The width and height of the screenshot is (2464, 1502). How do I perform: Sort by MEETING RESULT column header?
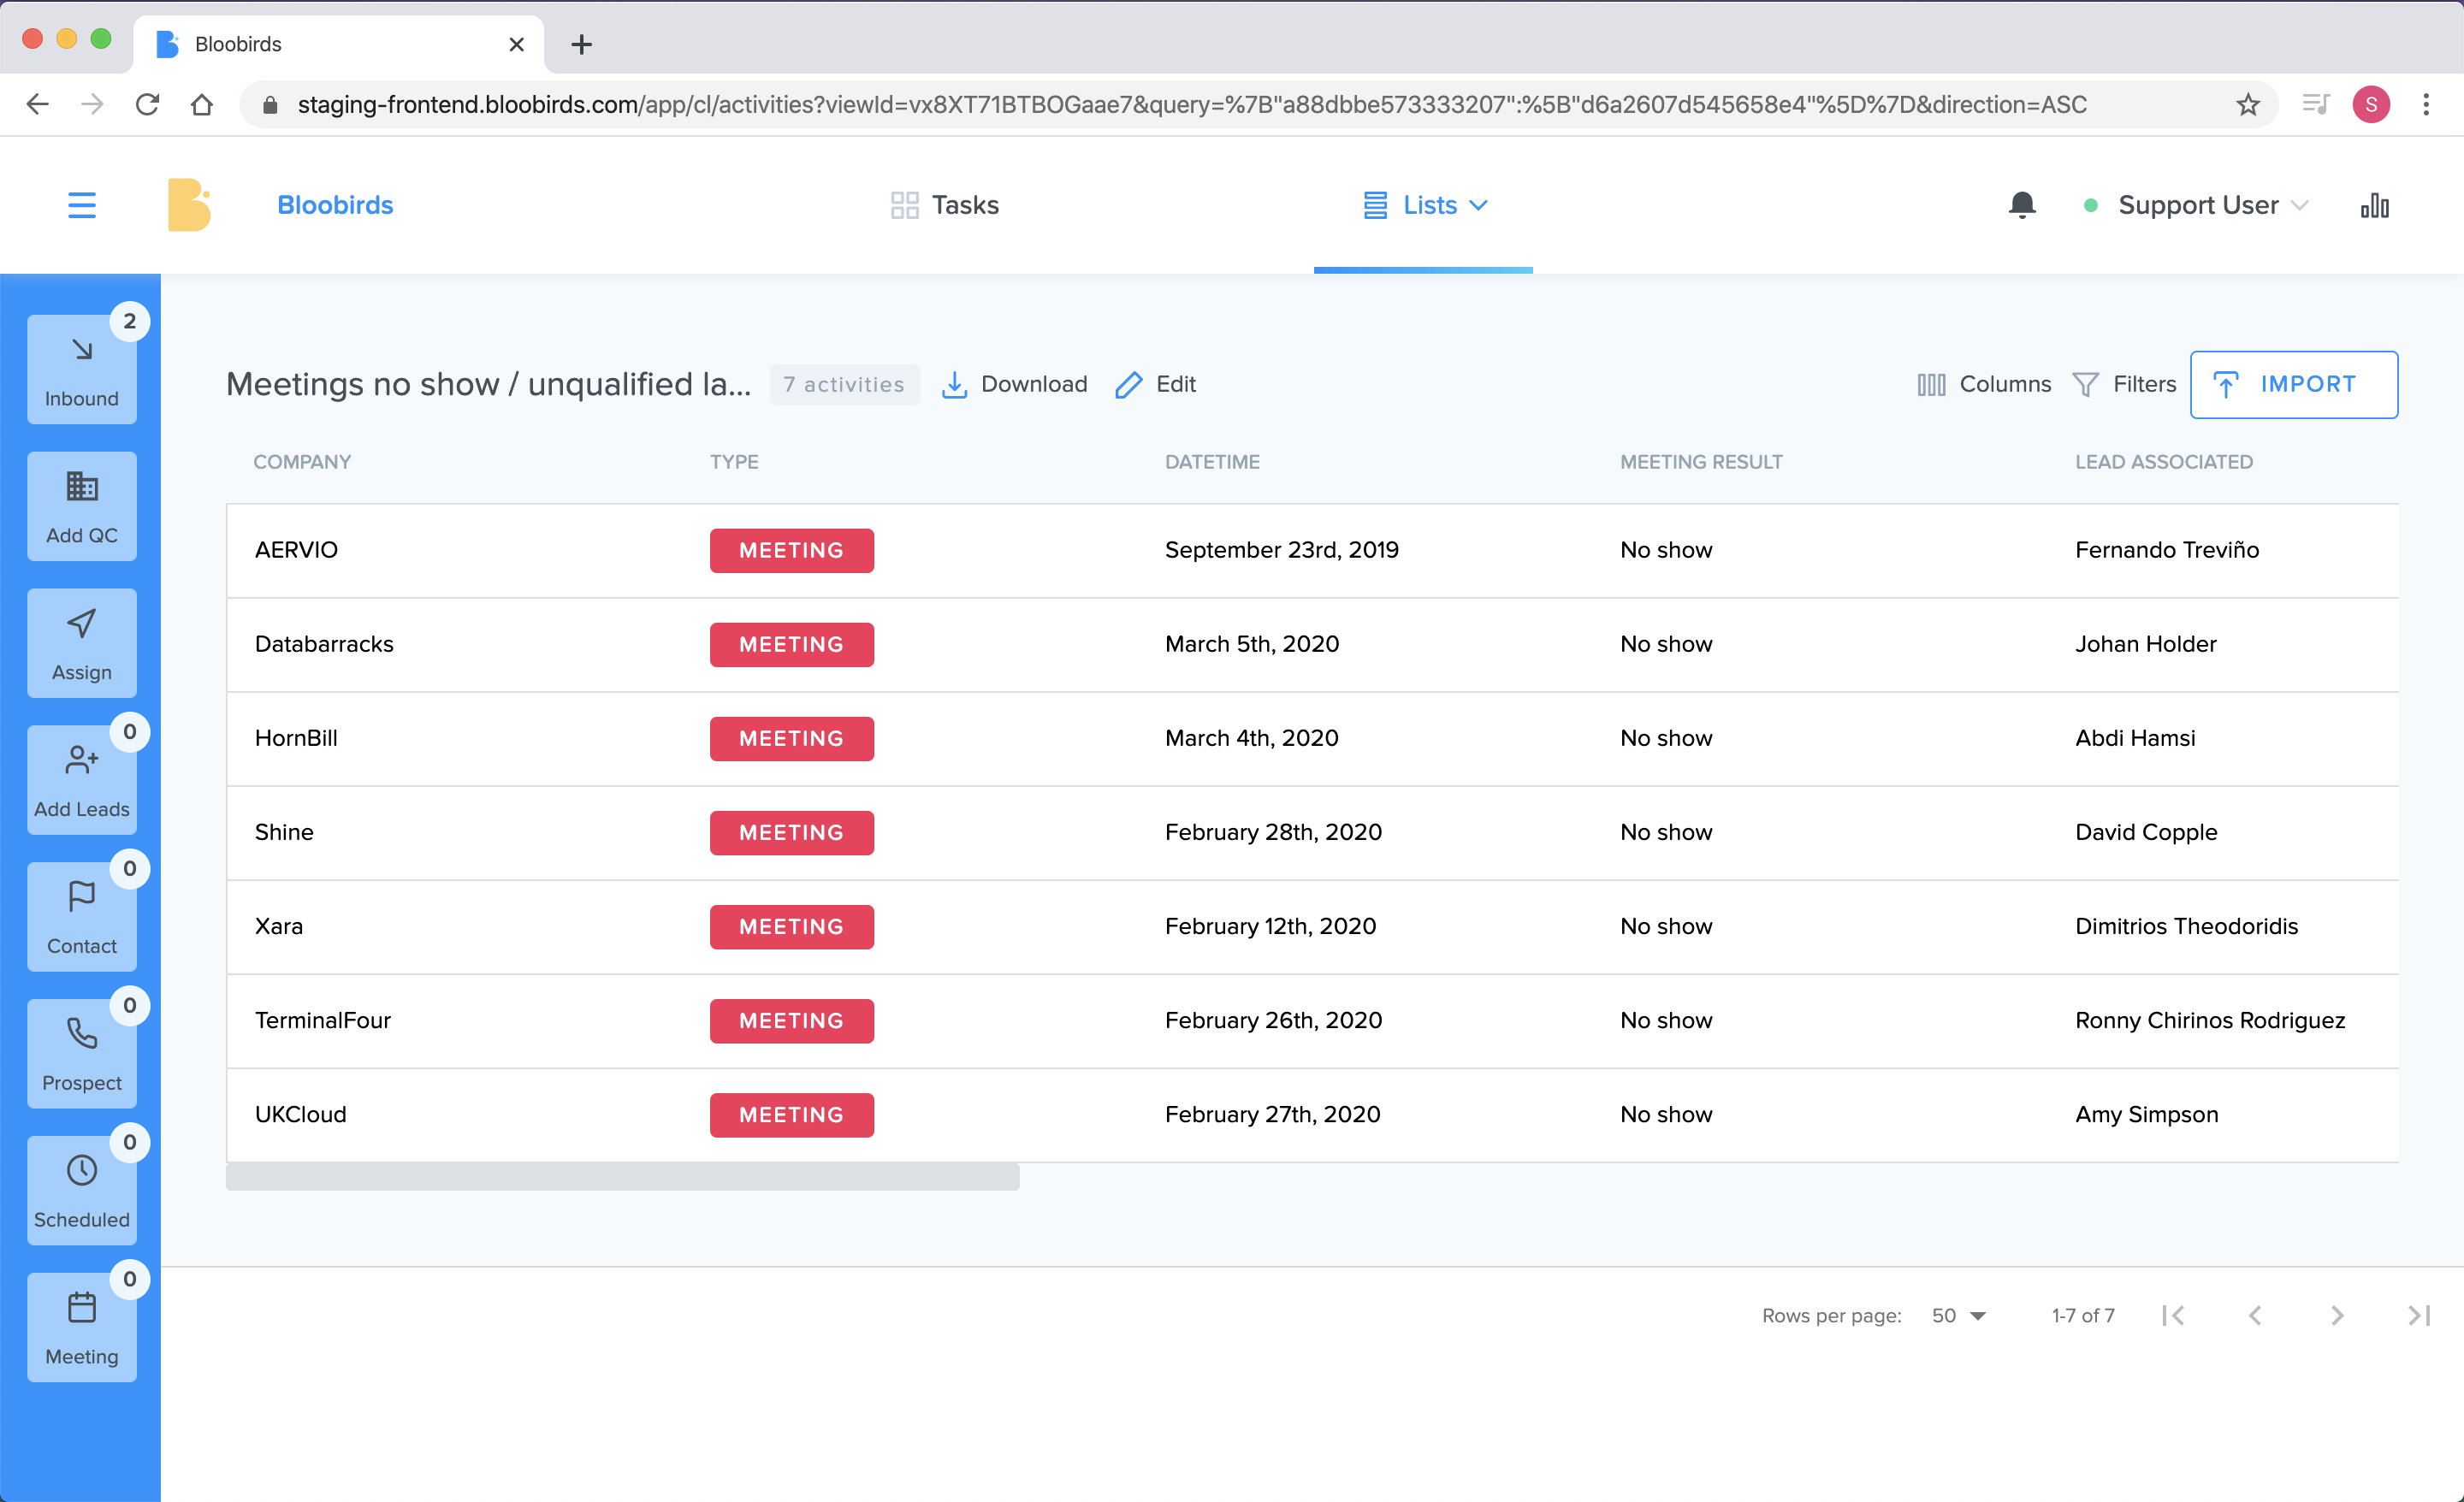coord(1701,462)
